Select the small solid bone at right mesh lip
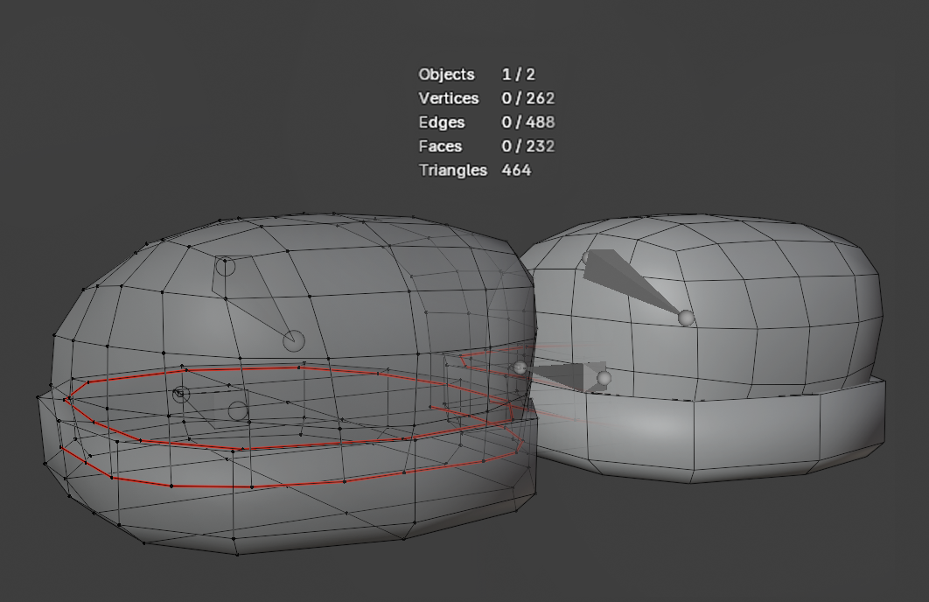 tap(562, 376)
